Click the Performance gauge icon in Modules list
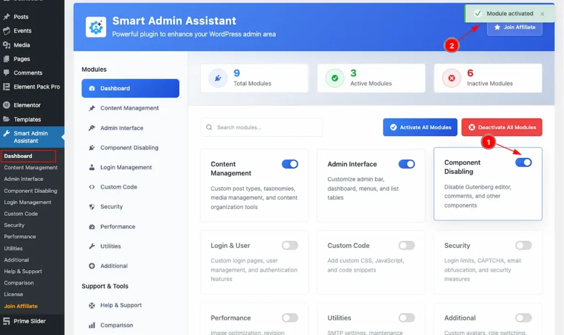 pos(92,226)
